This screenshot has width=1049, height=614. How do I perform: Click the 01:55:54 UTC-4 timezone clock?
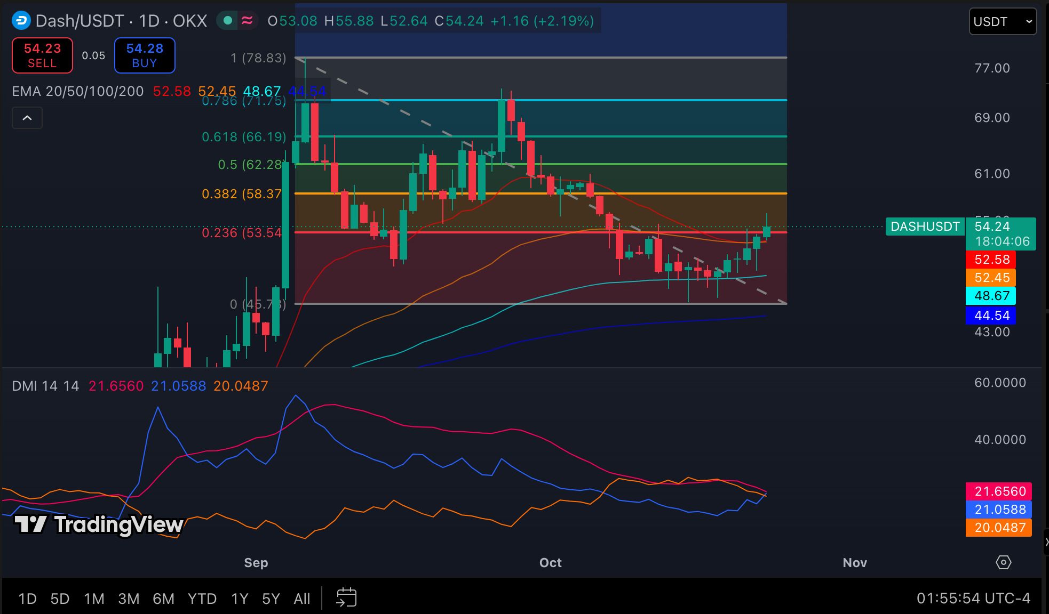click(x=973, y=599)
